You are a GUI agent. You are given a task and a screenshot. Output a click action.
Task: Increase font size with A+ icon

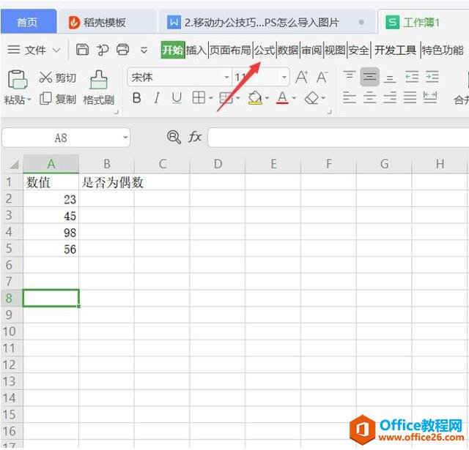[x=301, y=78]
